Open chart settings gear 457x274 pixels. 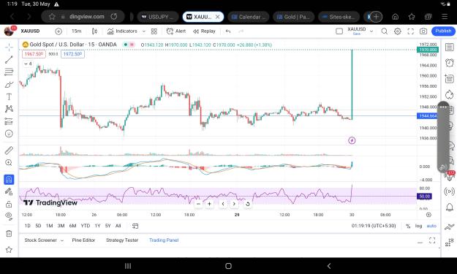398,31
